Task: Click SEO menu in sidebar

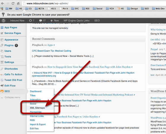Action: [x=7, y=91]
